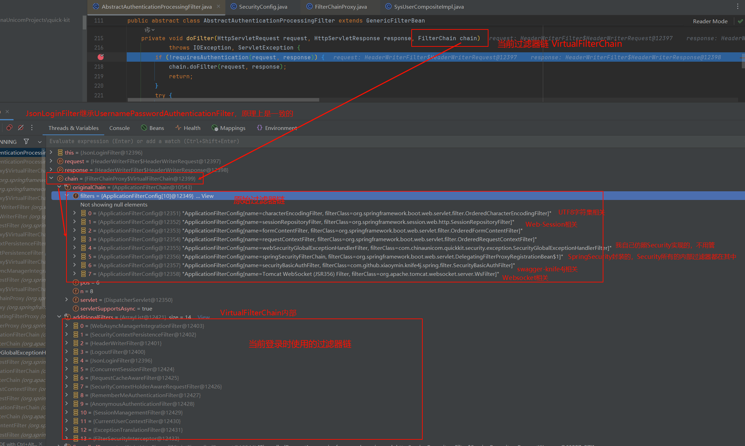Click the chain parameter icon
The image size is (745, 446).
(x=60, y=178)
